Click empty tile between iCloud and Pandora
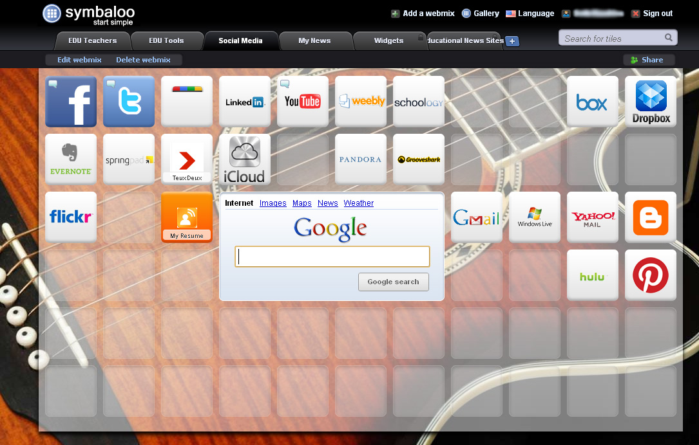 pos(303,159)
